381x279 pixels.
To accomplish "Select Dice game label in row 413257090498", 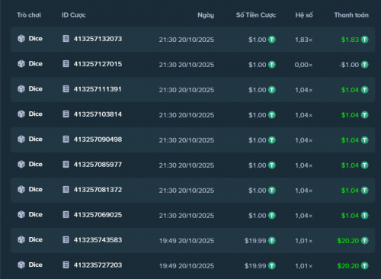I will tap(36, 139).
